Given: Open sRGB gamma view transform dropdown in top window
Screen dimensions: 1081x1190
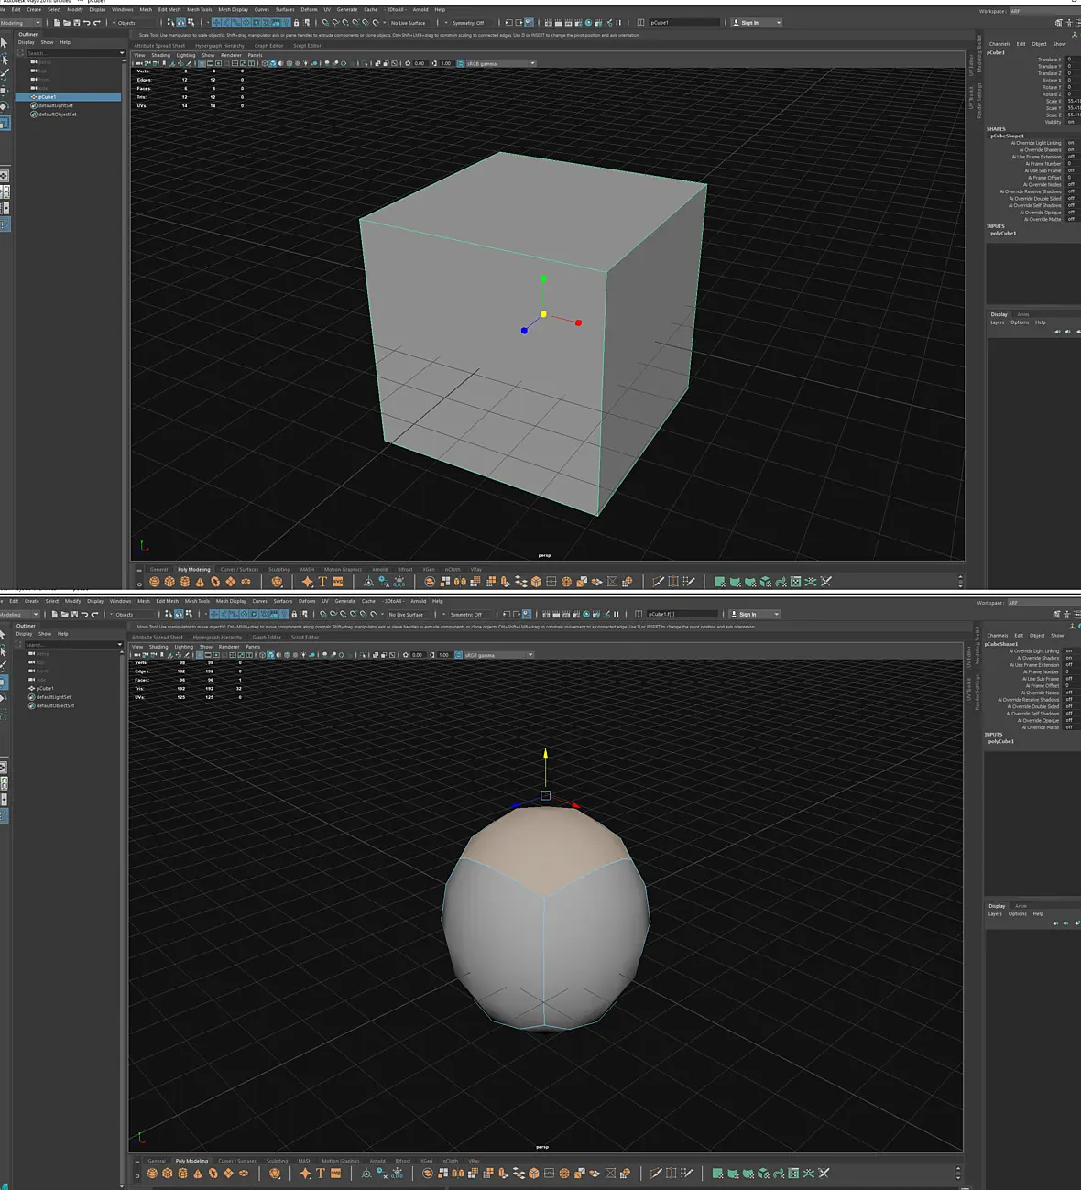Looking at the screenshot, I should click(x=500, y=63).
